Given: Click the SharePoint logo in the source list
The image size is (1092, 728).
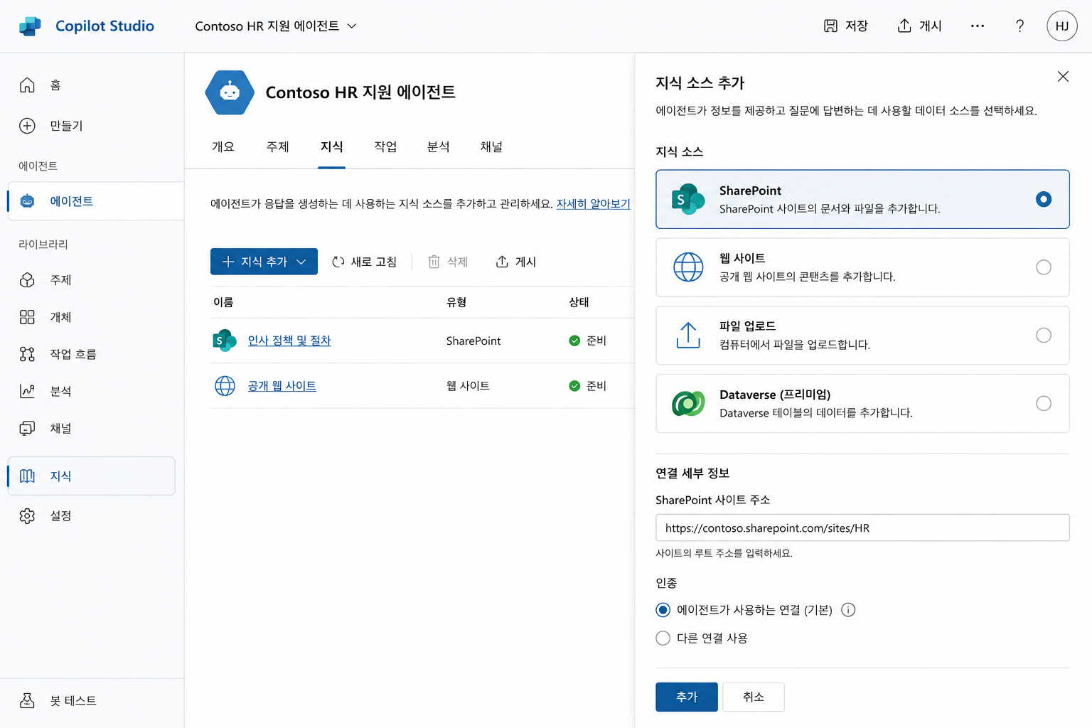Looking at the screenshot, I should click(687, 199).
